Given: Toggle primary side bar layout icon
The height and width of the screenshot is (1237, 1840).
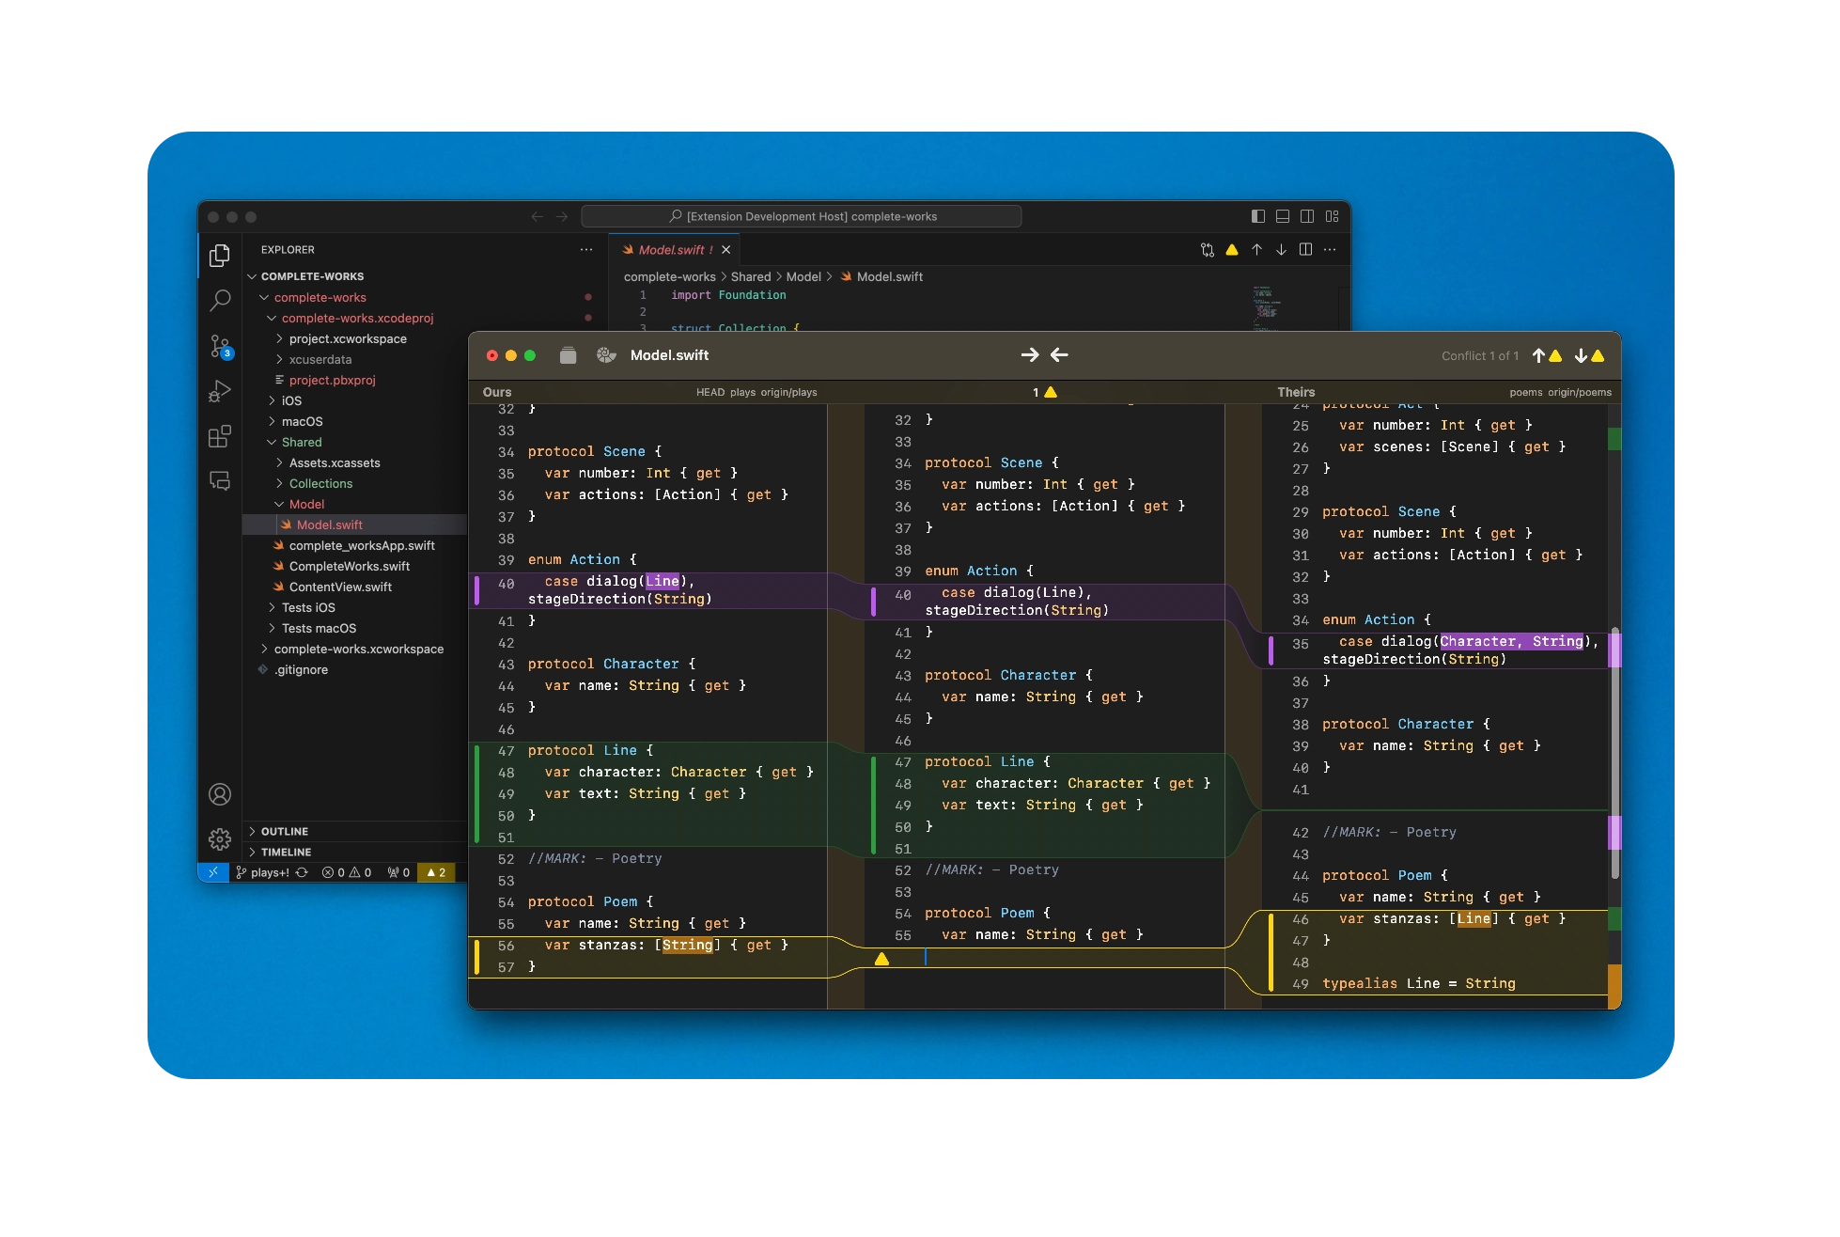Looking at the screenshot, I should click(x=1258, y=216).
